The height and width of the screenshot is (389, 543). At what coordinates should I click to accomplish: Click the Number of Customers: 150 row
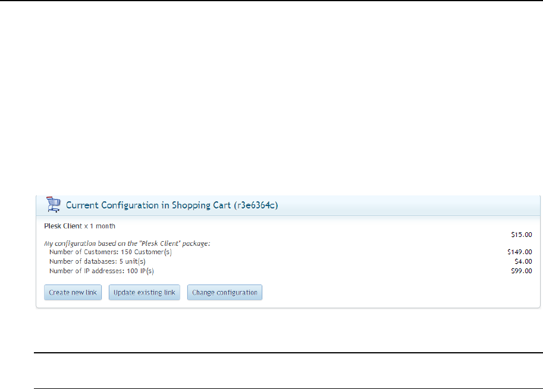pyautogui.click(x=111, y=252)
